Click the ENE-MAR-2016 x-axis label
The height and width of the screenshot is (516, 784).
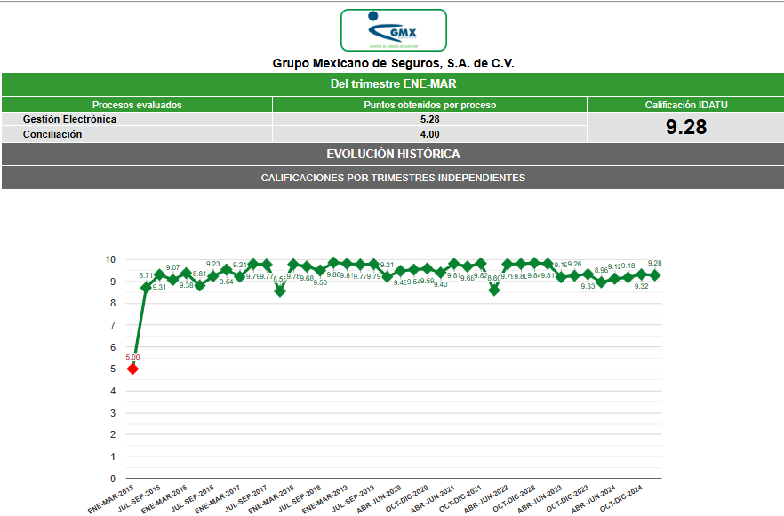(164, 499)
